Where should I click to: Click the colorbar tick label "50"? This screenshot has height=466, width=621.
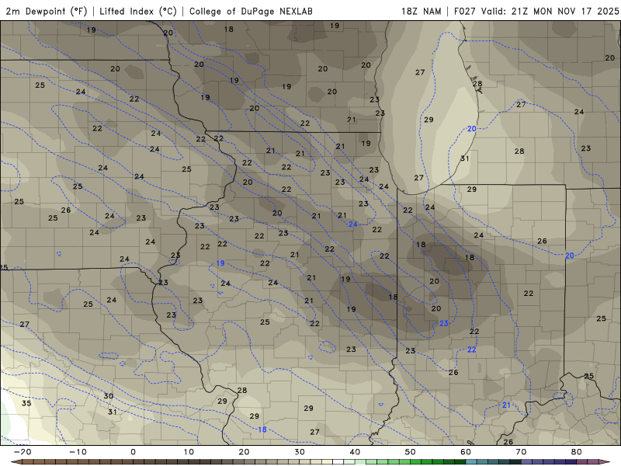click(x=411, y=452)
